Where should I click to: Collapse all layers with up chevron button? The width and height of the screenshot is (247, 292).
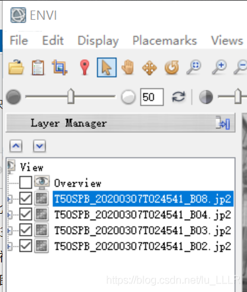tap(16, 146)
